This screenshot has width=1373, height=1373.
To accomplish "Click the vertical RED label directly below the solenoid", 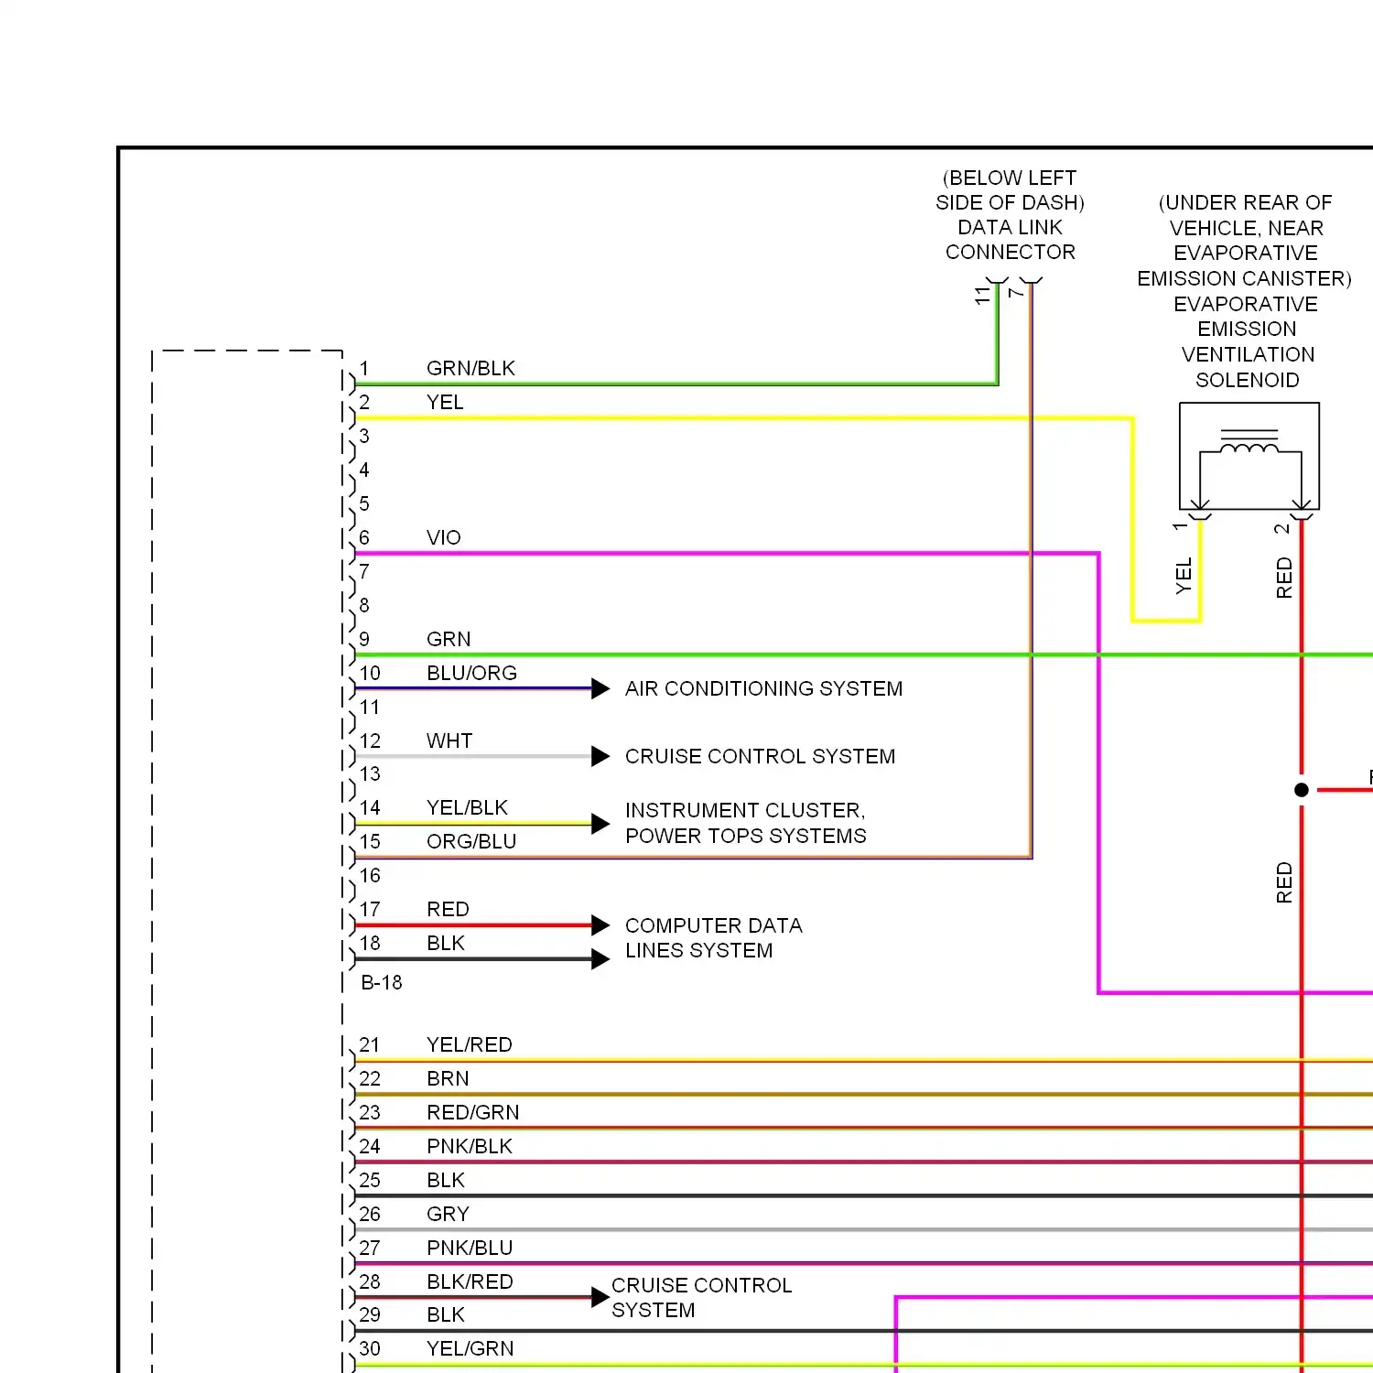I will coord(1284,578).
